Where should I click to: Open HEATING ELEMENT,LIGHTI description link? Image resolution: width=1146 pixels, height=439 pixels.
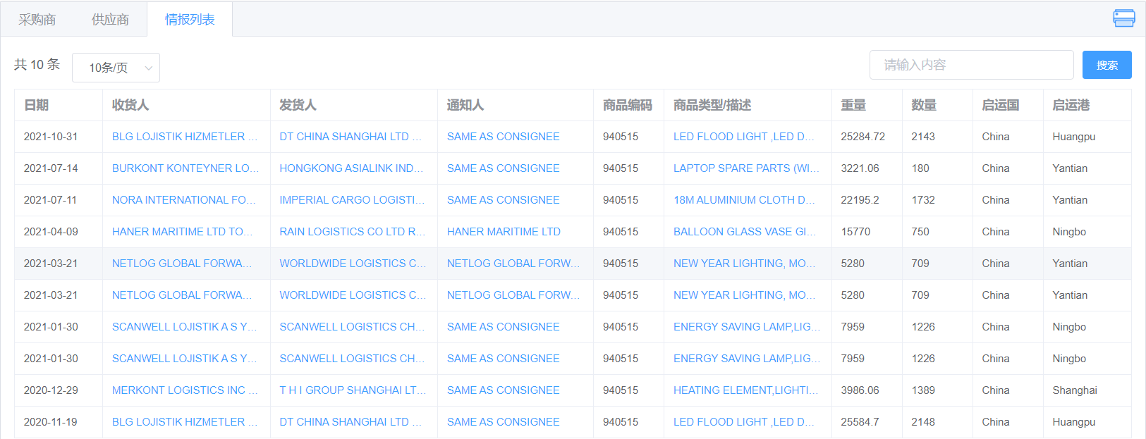coord(746,390)
